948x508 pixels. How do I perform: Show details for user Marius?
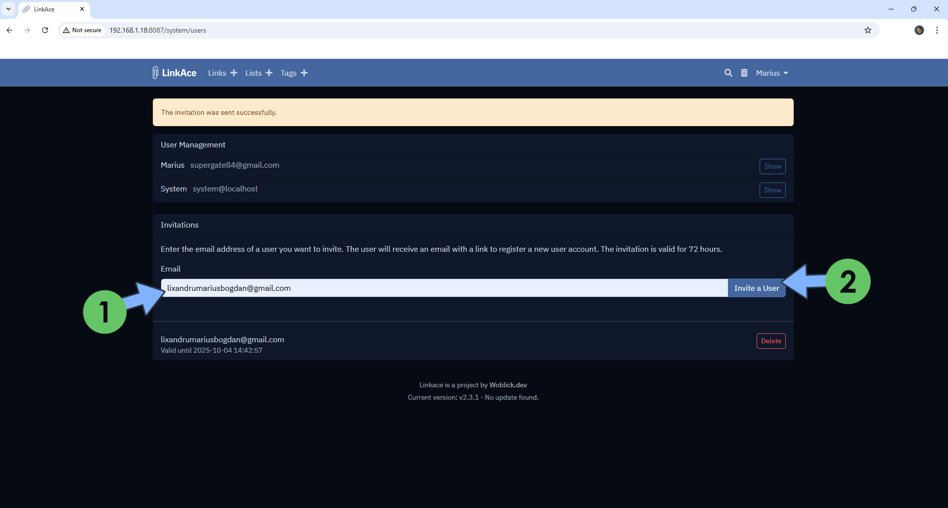772,166
